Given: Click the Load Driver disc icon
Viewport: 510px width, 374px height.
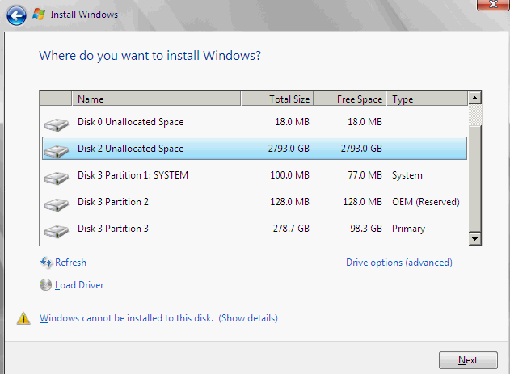Looking at the screenshot, I should coord(46,285).
